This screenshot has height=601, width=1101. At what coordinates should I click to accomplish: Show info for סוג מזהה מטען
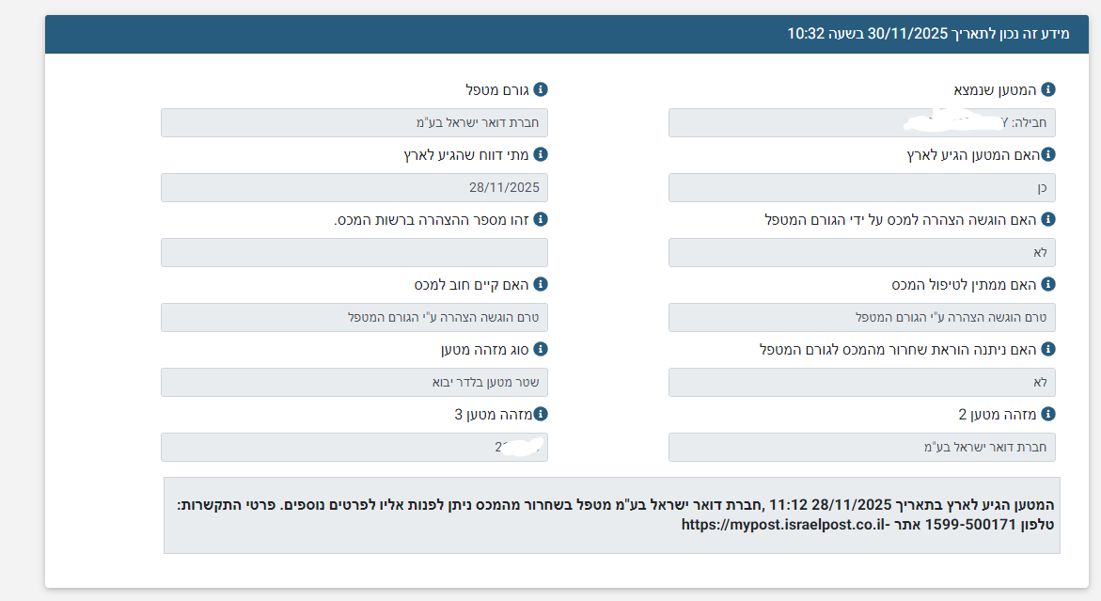point(541,349)
